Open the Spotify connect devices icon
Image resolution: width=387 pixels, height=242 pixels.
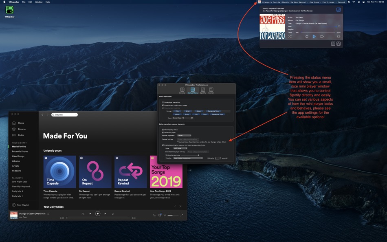coord(160,215)
